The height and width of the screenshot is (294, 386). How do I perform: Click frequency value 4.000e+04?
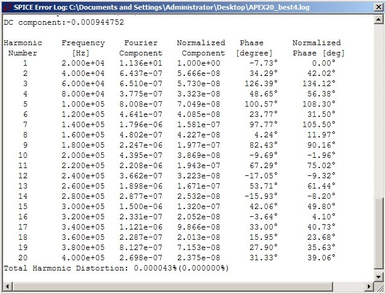point(83,73)
